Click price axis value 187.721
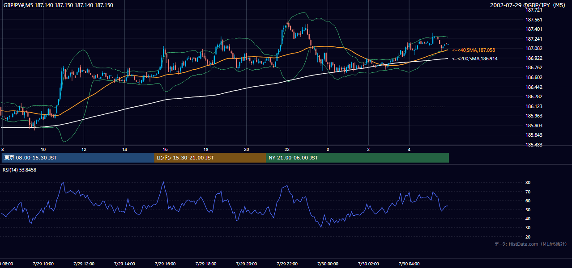This screenshot has height=268, width=572. [534, 10]
